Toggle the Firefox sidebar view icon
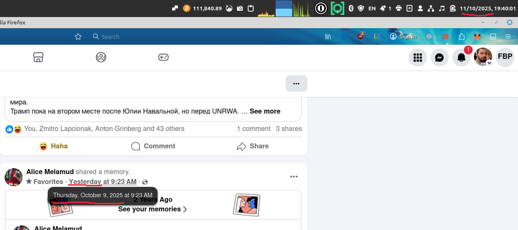This screenshot has height=230, width=518. click(x=493, y=36)
